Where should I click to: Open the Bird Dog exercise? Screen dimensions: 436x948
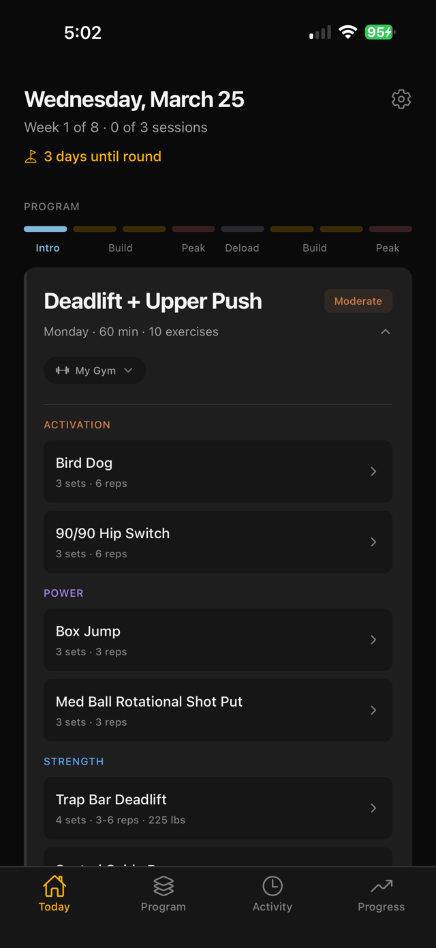tap(218, 471)
